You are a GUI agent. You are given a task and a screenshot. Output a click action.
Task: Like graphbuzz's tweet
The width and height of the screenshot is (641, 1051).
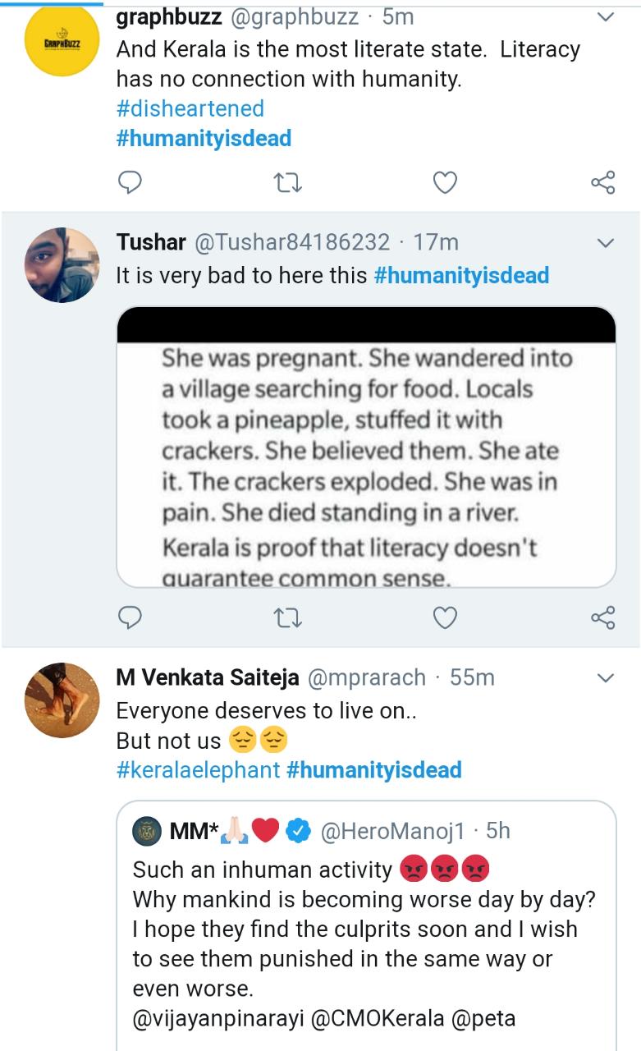tap(445, 182)
